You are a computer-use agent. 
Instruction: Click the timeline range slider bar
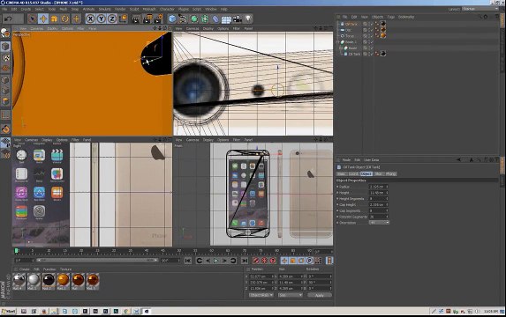tap(97, 260)
